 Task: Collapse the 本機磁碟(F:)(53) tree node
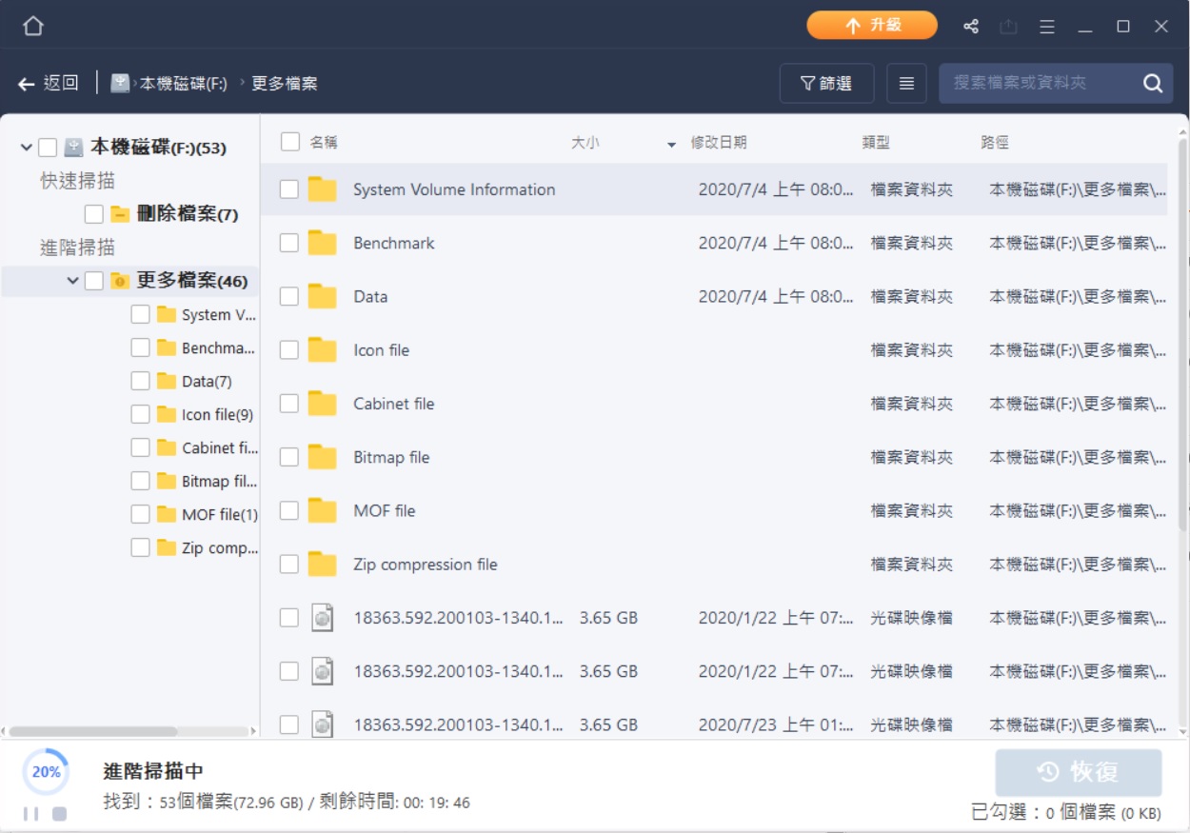pos(26,148)
